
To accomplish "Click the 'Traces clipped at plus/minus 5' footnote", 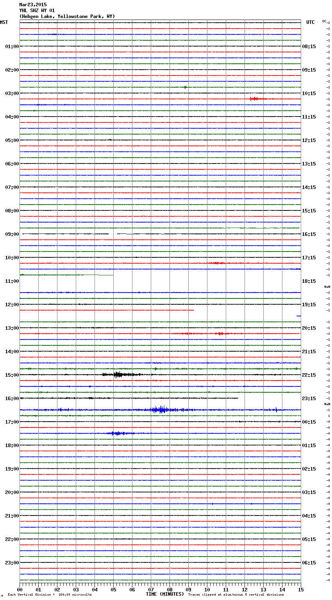I will coord(236,595).
